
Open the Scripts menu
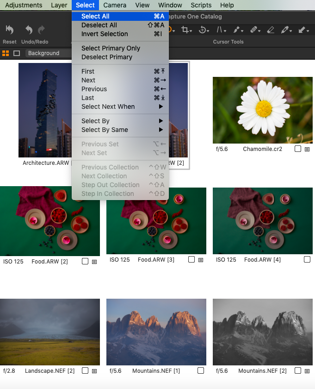(x=201, y=5)
